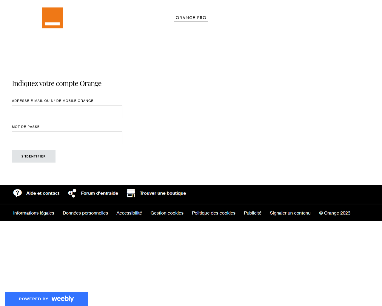Click the ADRESSE E-MAIL OU N° DE MOBILE ORANGE label
Image resolution: width=382 pixels, height=306 pixels.
pos(53,101)
